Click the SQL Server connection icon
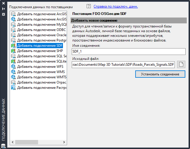The height and width of the screenshot is (149, 190). pos(13,56)
